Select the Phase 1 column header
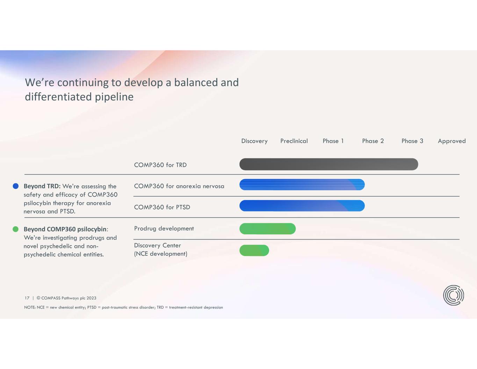The width and height of the screenshot is (477, 369). click(x=333, y=141)
